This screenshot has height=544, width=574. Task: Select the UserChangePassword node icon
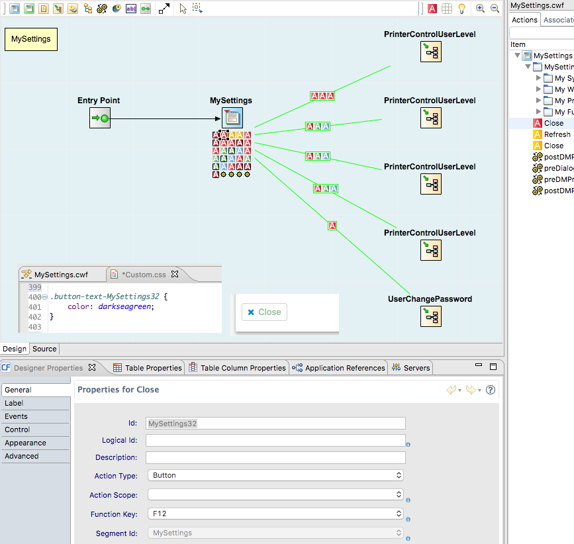431,316
